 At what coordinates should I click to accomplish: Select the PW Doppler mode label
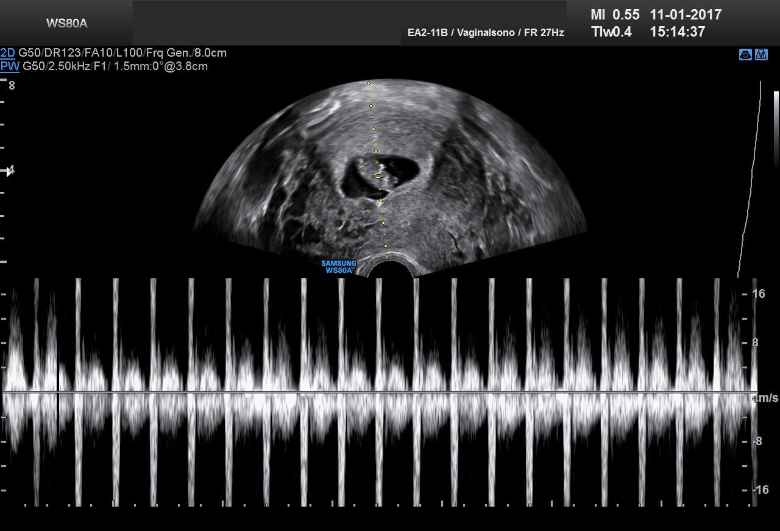9,66
